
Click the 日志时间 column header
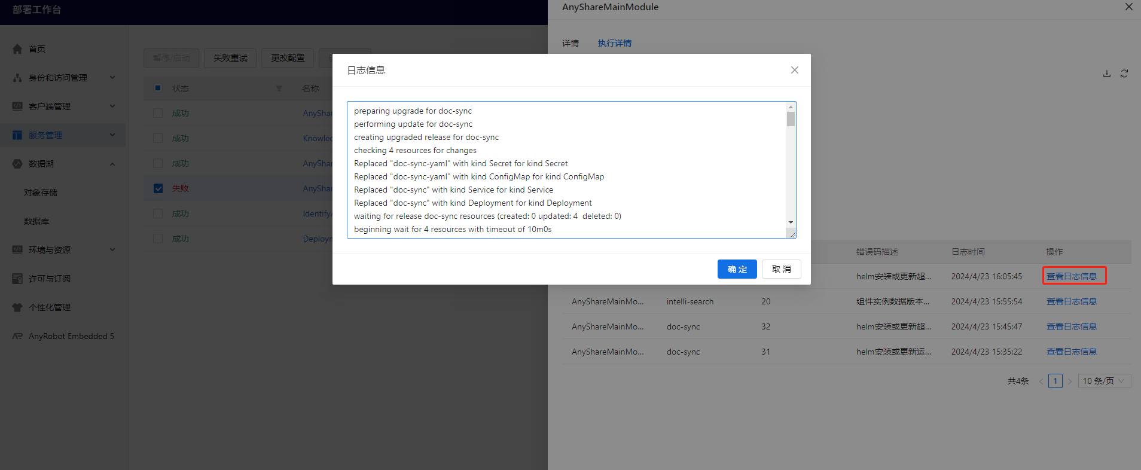[968, 252]
